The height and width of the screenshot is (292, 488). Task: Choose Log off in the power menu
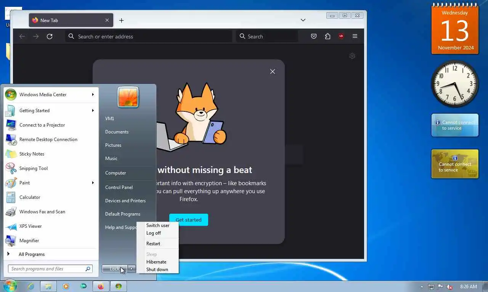click(158, 233)
